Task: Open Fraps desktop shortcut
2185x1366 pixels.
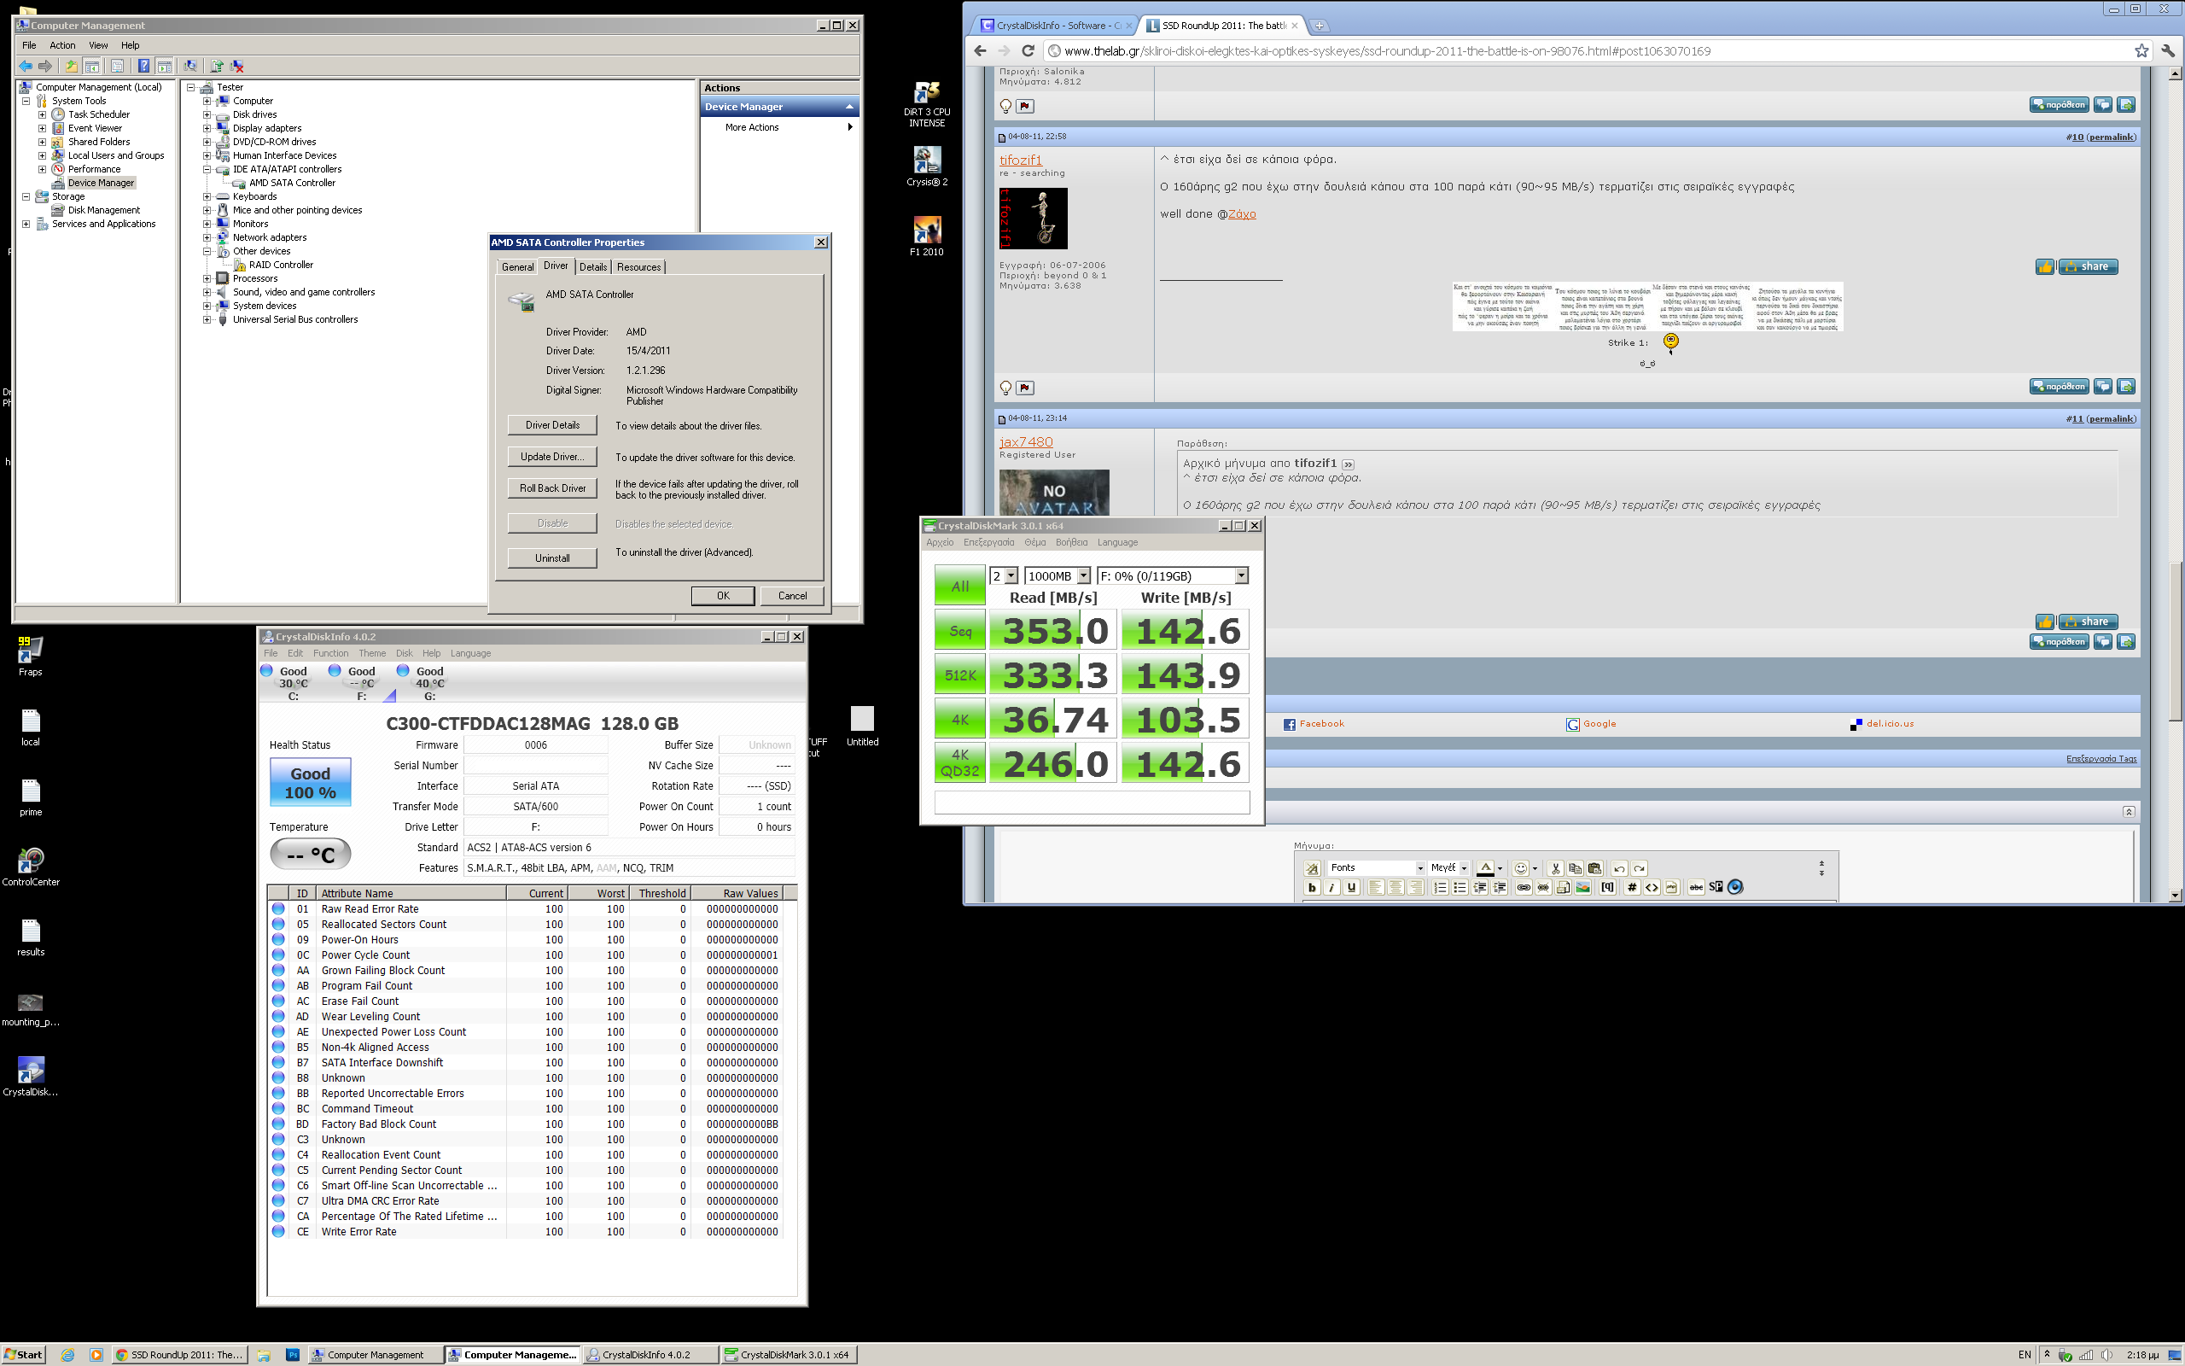Action: pos(30,657)
